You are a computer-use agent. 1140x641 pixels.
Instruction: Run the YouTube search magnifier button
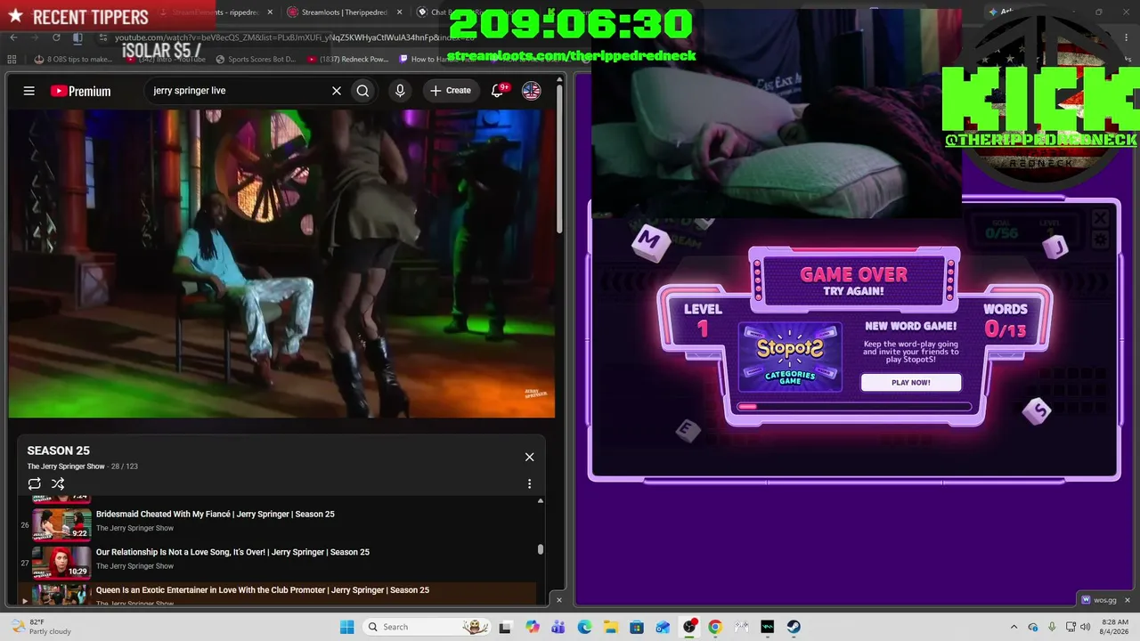click(362, 91)
